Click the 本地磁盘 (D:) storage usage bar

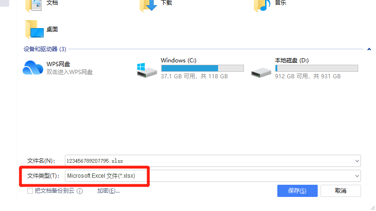(x=316, y=68)
